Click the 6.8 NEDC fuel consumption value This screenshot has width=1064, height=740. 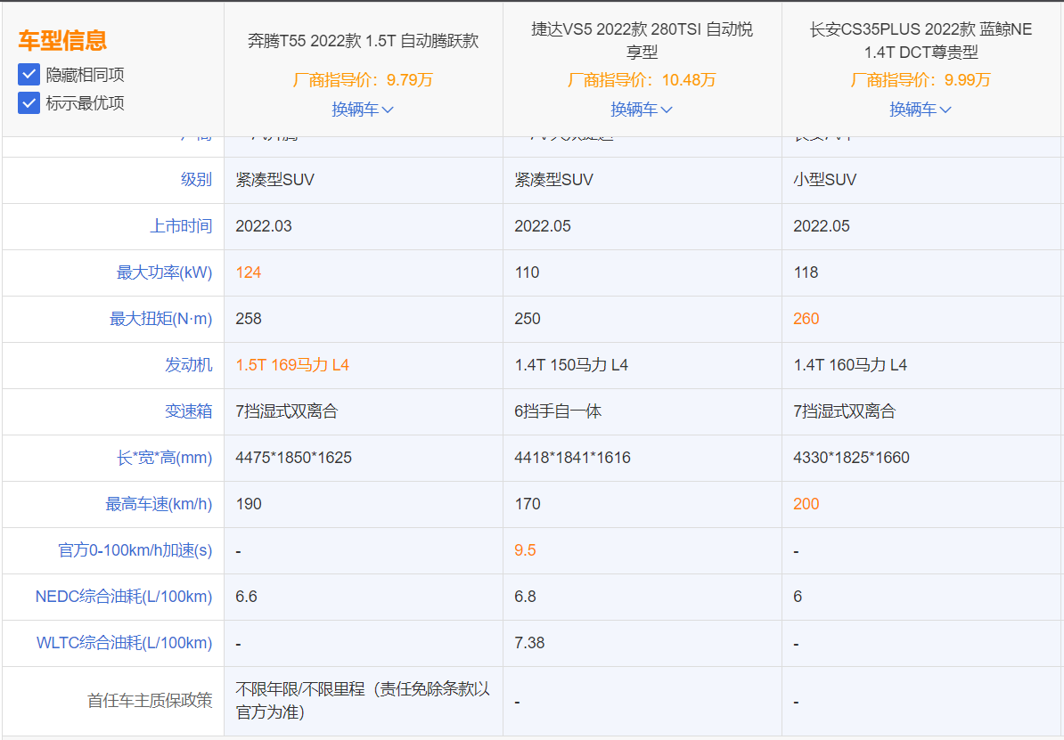pyautogui.click(x=525, y=597)
